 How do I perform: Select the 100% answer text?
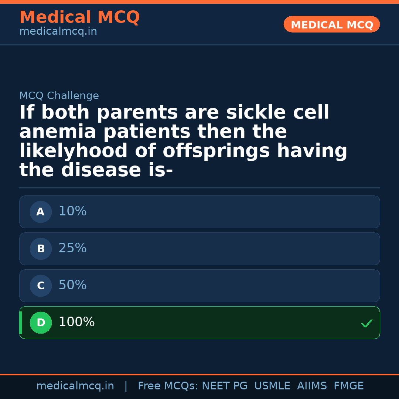(76, 322)
